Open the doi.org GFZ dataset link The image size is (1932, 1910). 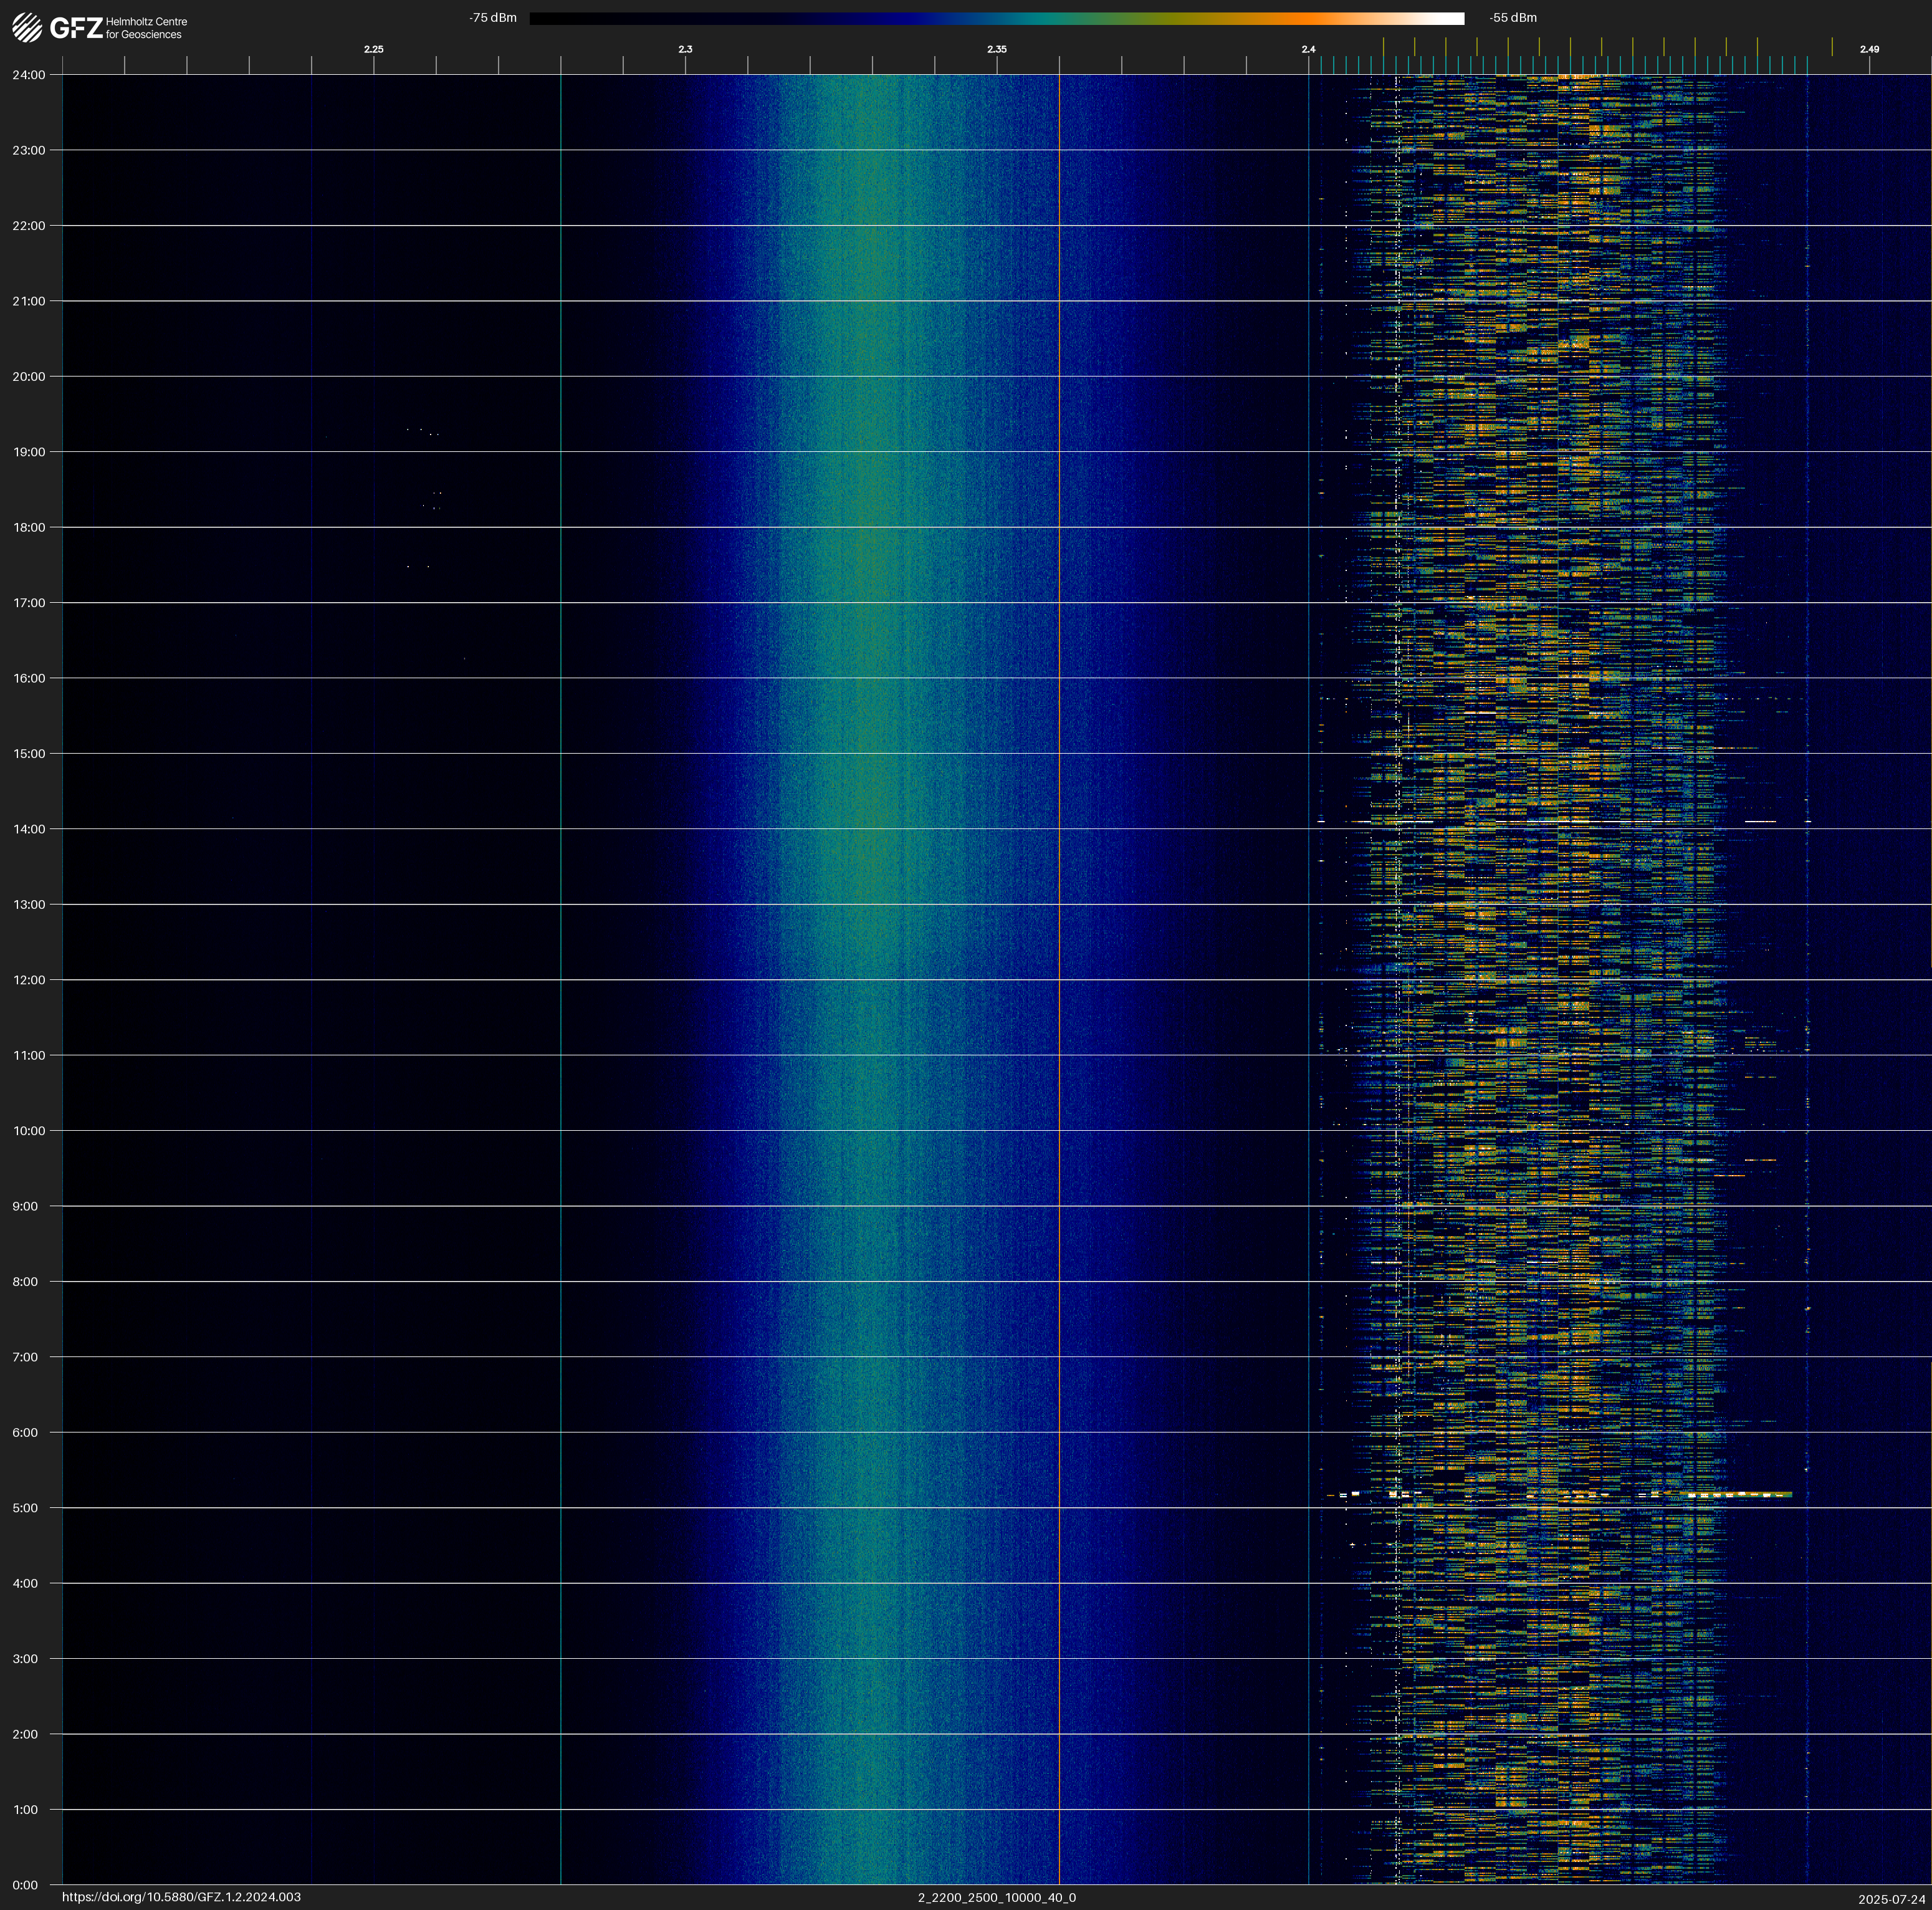tap(181, 1897)
